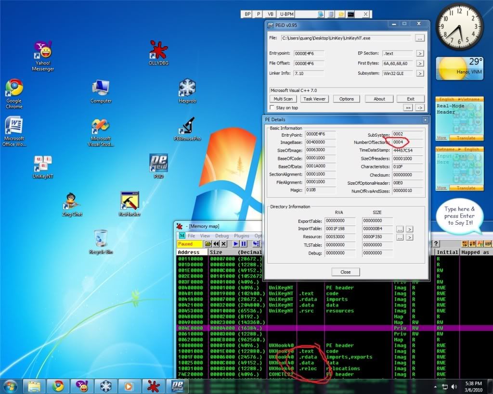Close the PE Details dialog via Close button
The width and height of the screenshot is (493, 394).
tap(346, 272)
